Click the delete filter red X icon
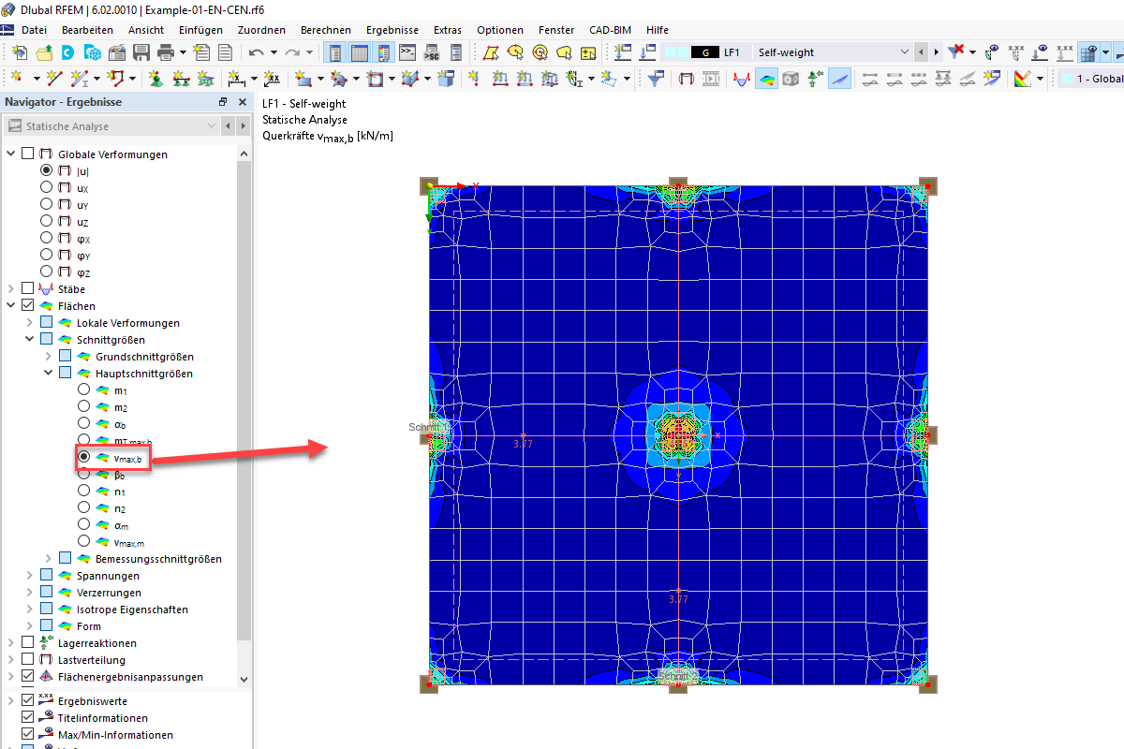Screen dimensions: 1124x749 [x=956, y=52]
